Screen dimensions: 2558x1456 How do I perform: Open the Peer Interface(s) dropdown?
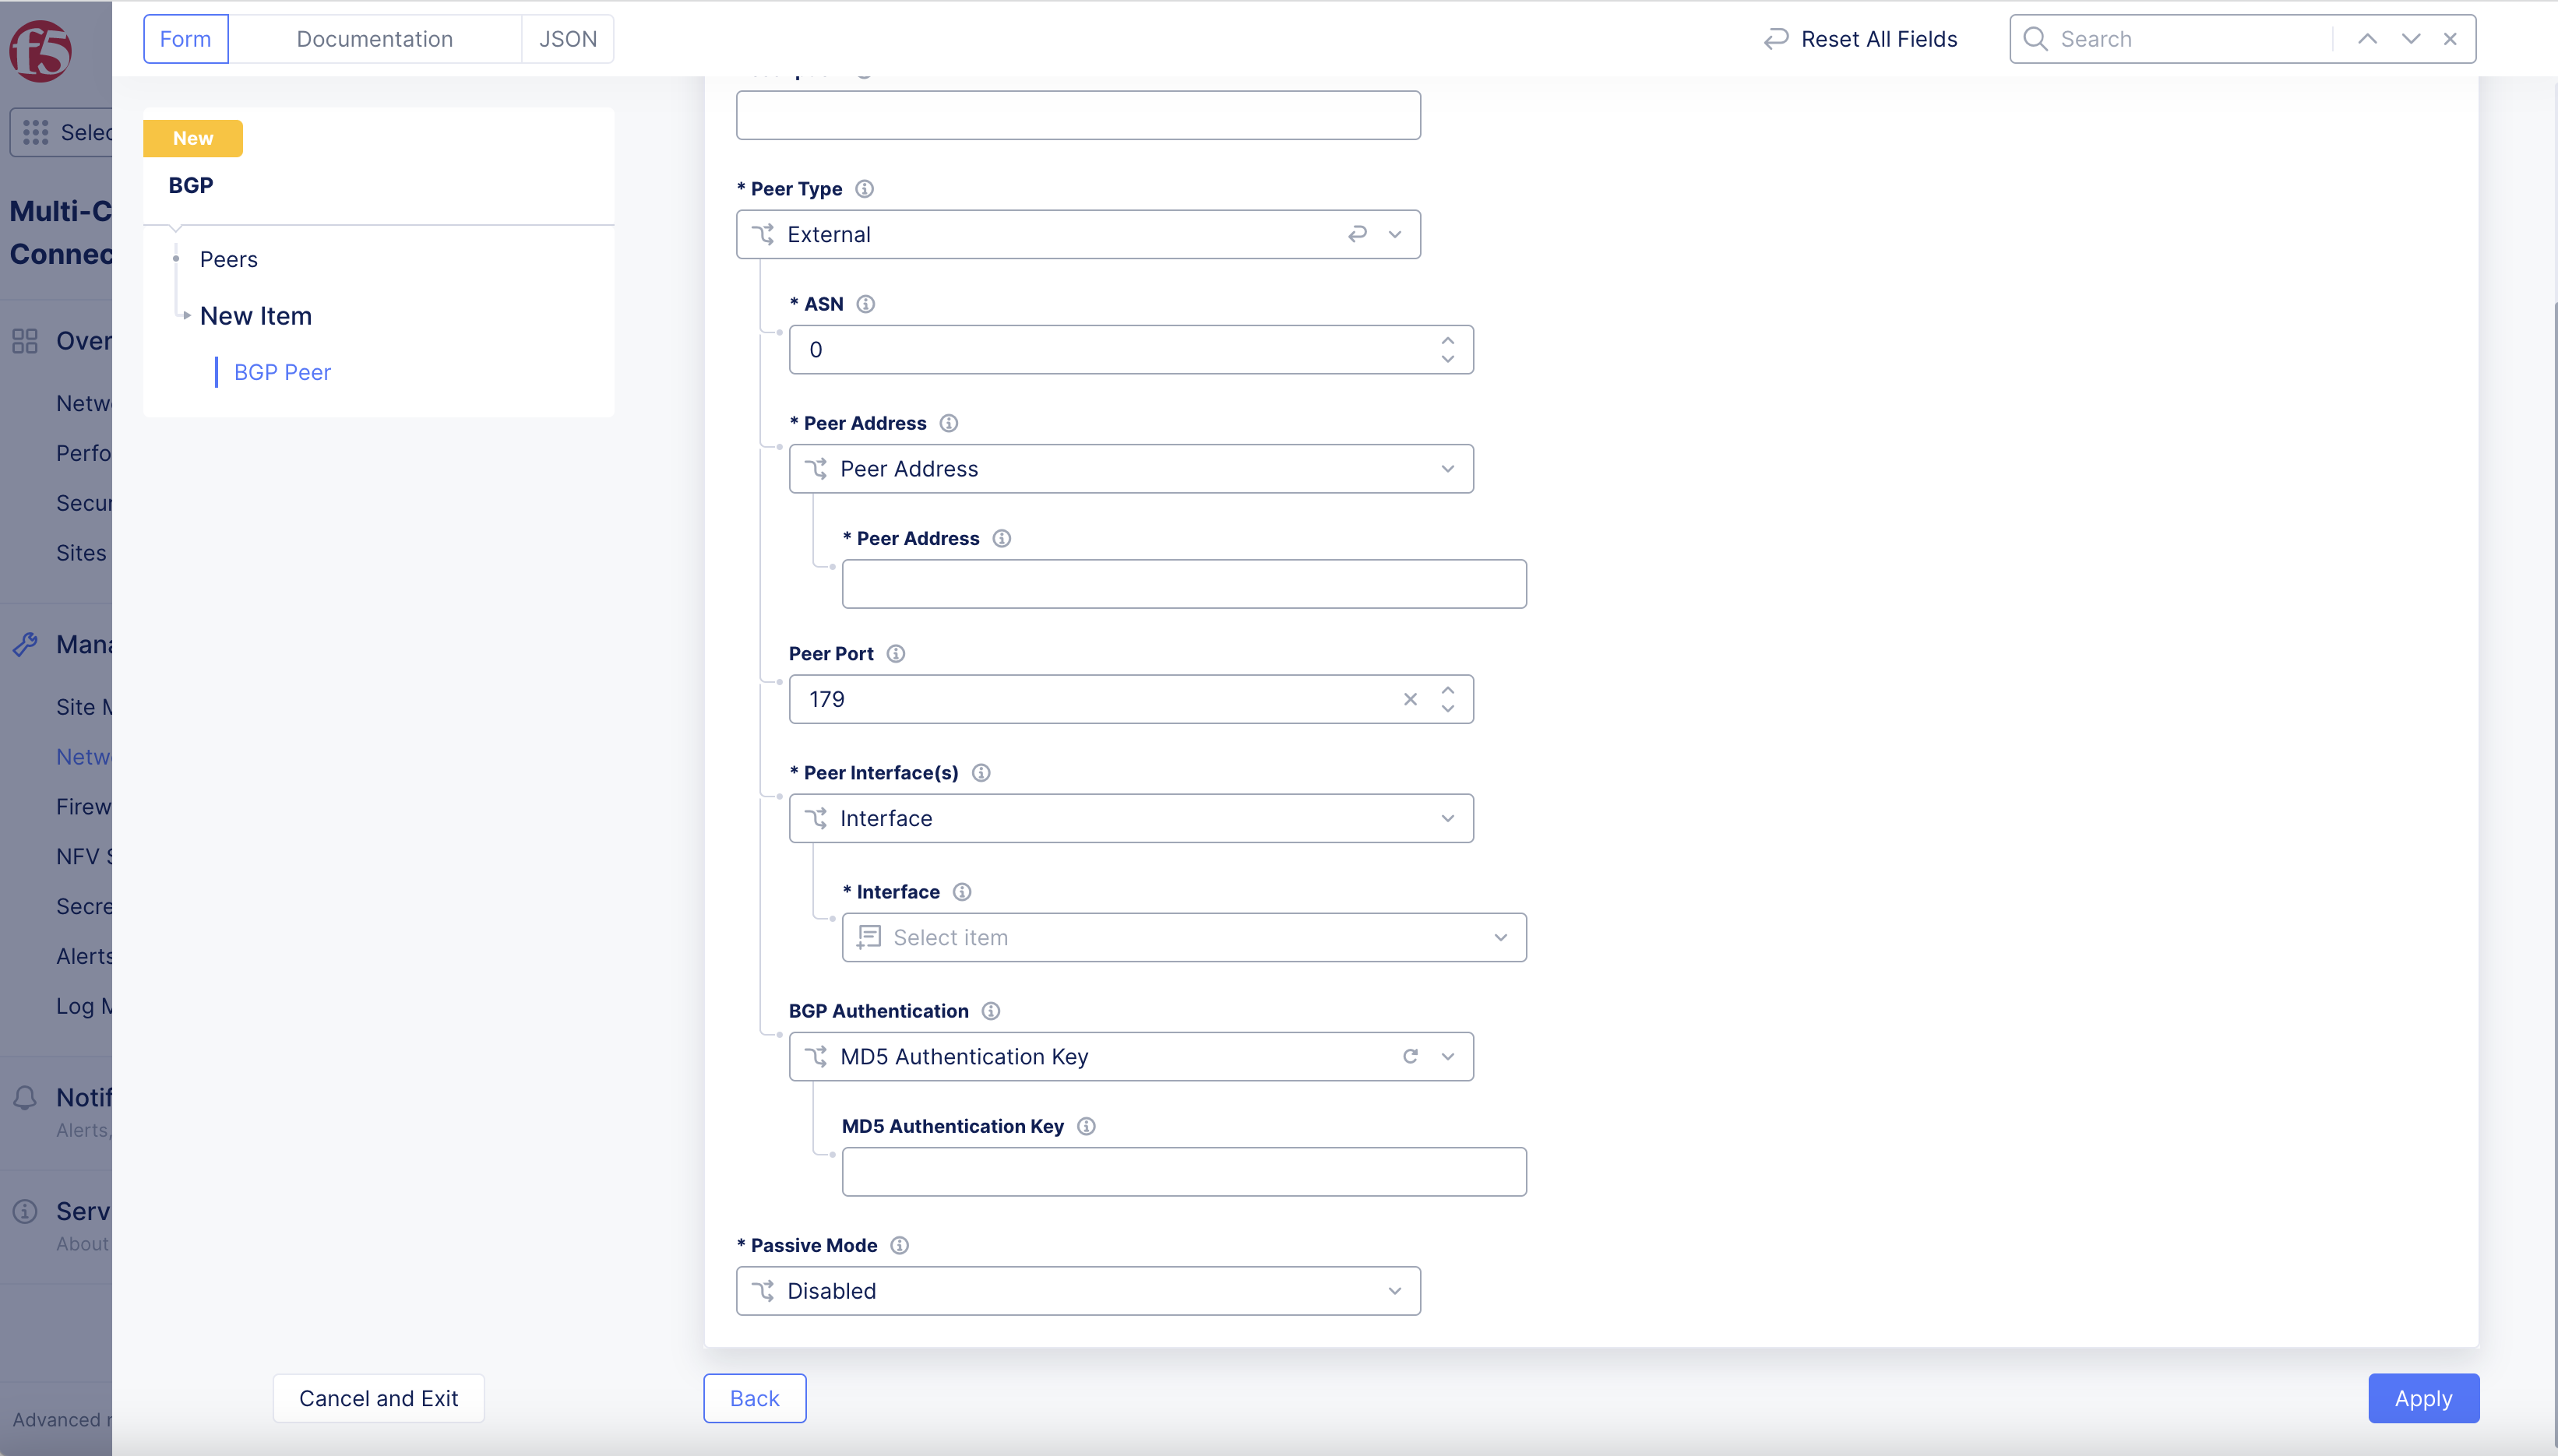click(1130, 818)
